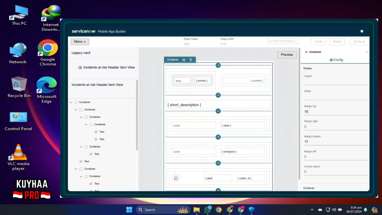Click the Stage height value 598

tap(187, 44)
